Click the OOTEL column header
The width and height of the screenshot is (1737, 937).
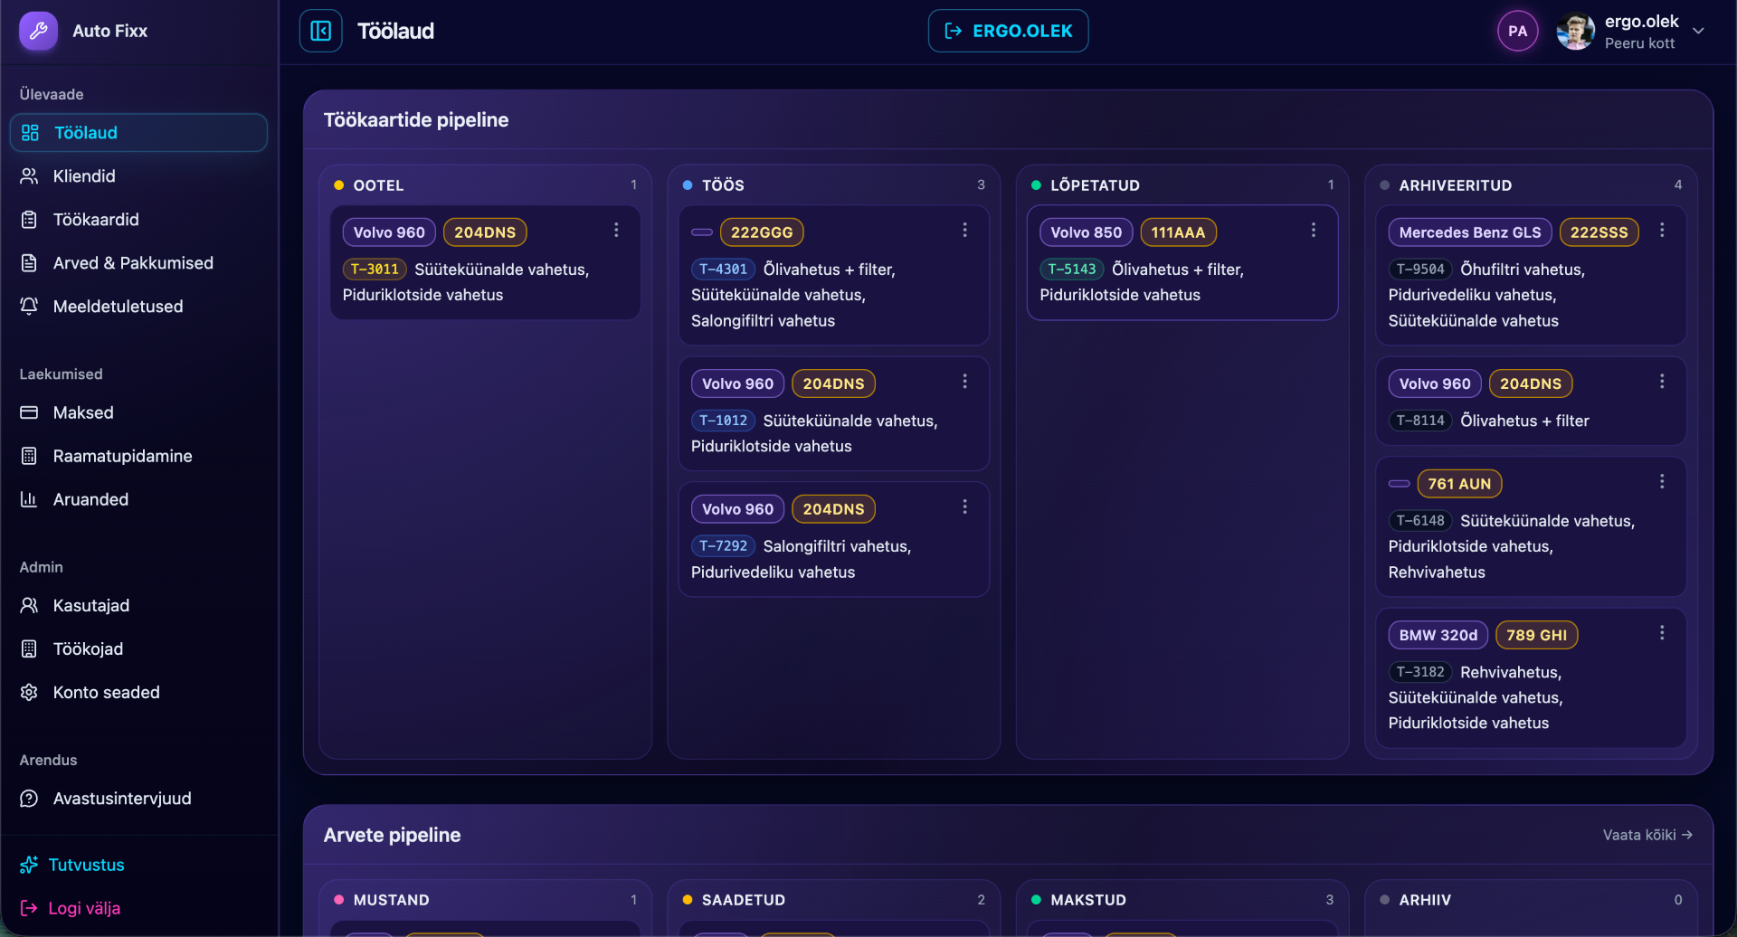pyautogui.click(x=378, y=185)
